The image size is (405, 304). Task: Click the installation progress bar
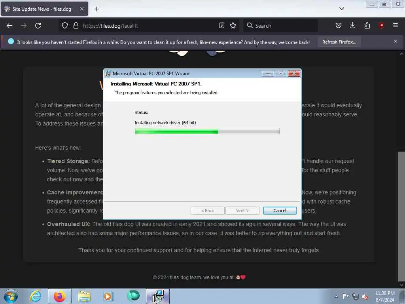click(207, 131)
